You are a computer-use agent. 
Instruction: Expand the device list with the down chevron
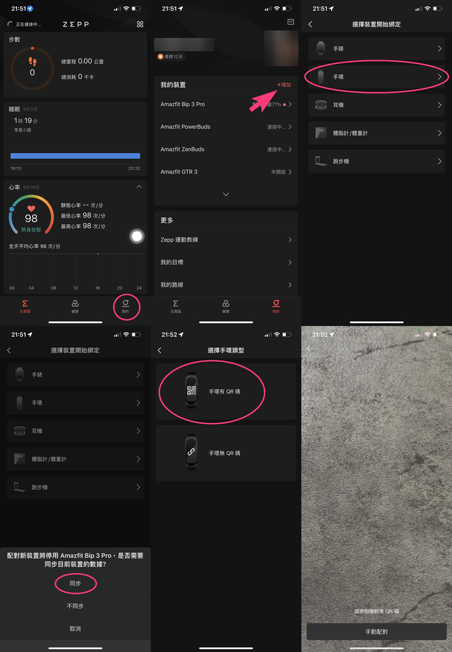pyautogui.click(x=226, y=194)
